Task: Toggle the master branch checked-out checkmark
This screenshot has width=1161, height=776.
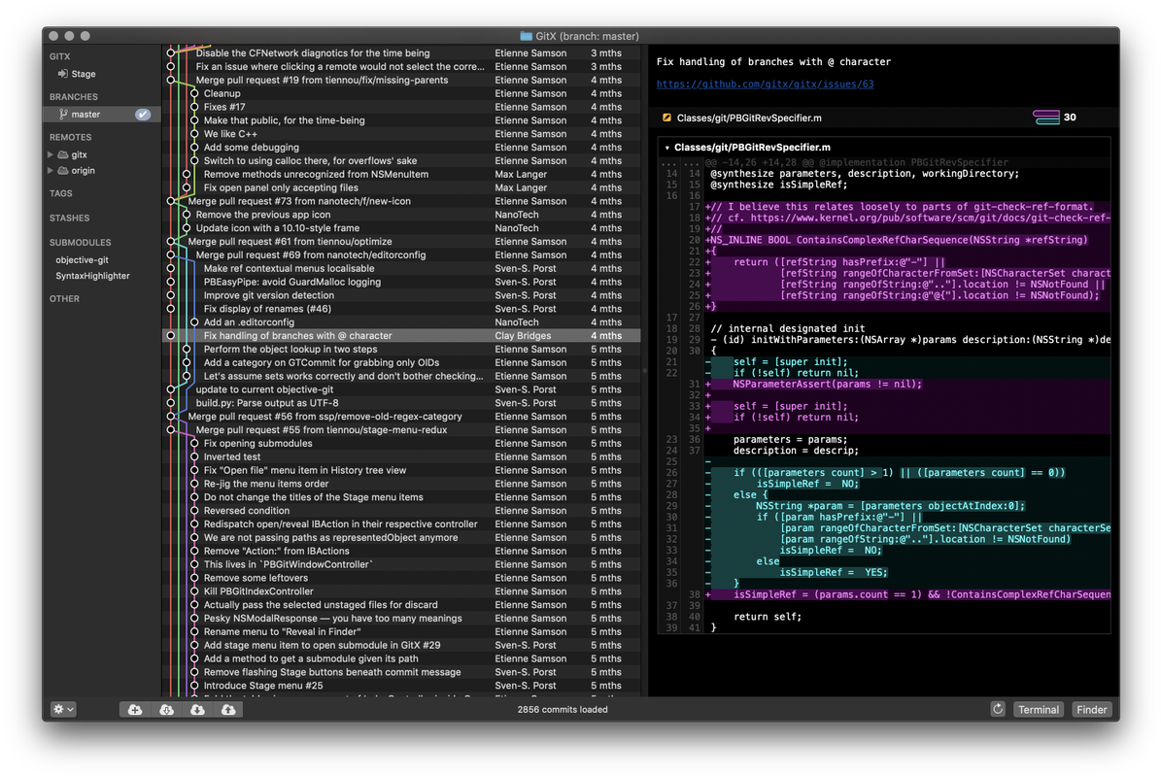Action: (x=143, y=114)
